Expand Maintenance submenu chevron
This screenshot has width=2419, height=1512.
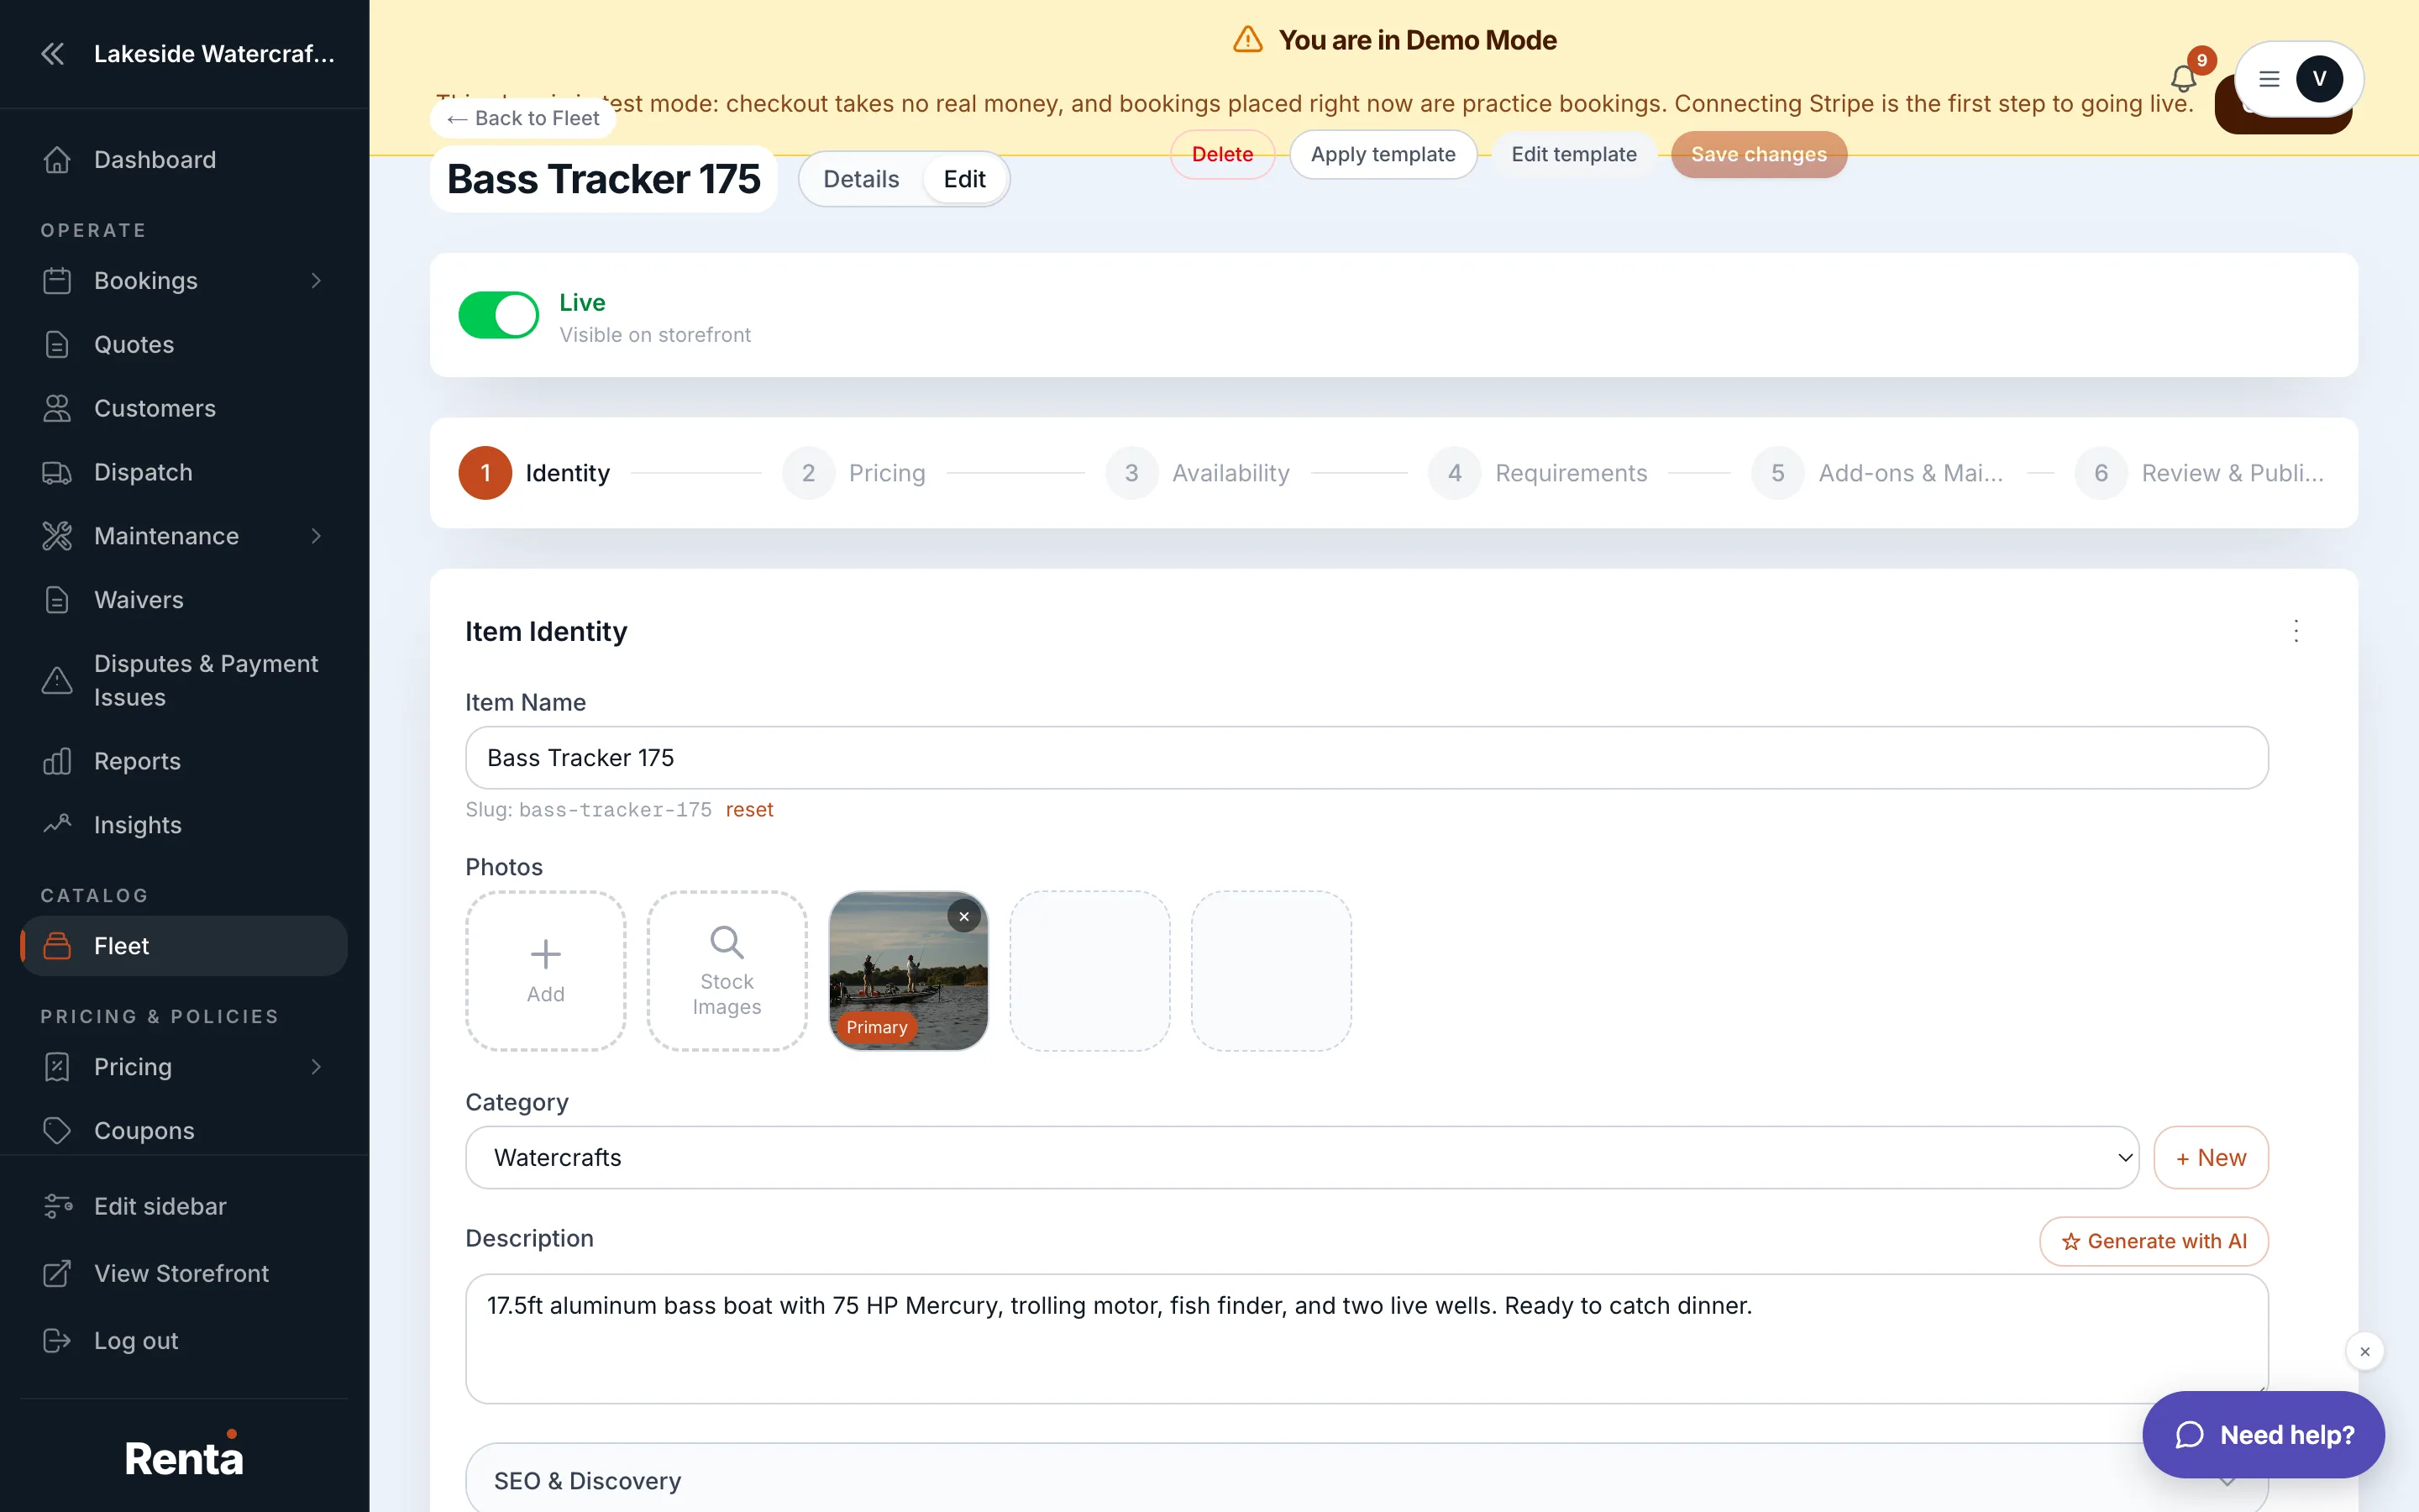coord(316,536)
